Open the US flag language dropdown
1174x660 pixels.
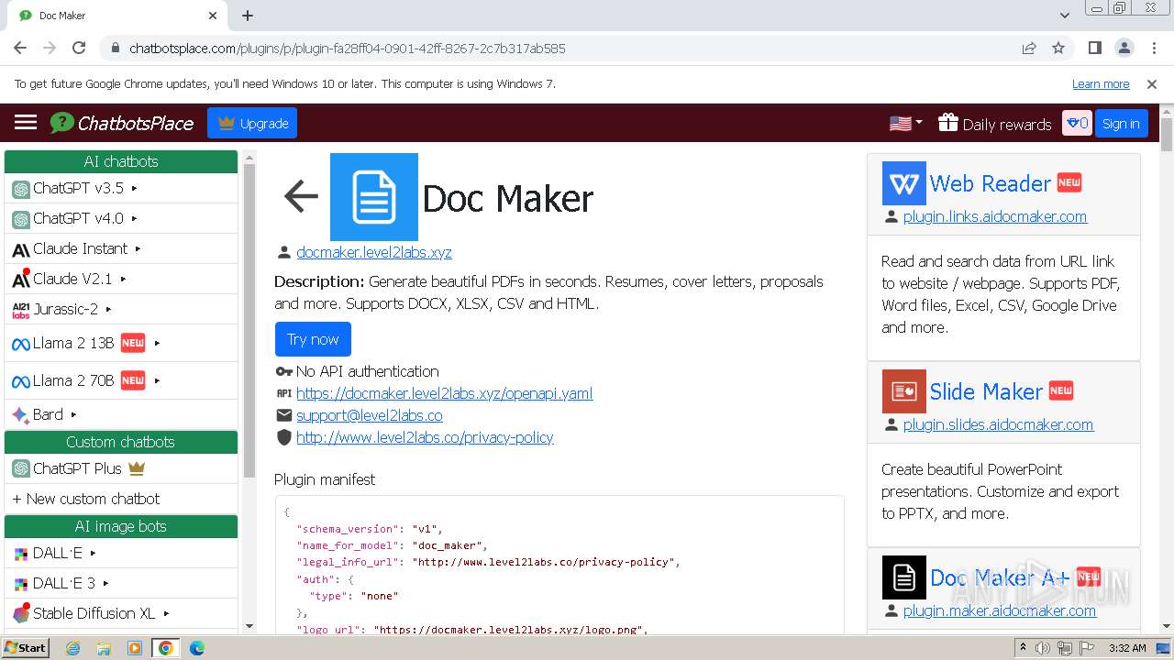(x=906, y=123)
